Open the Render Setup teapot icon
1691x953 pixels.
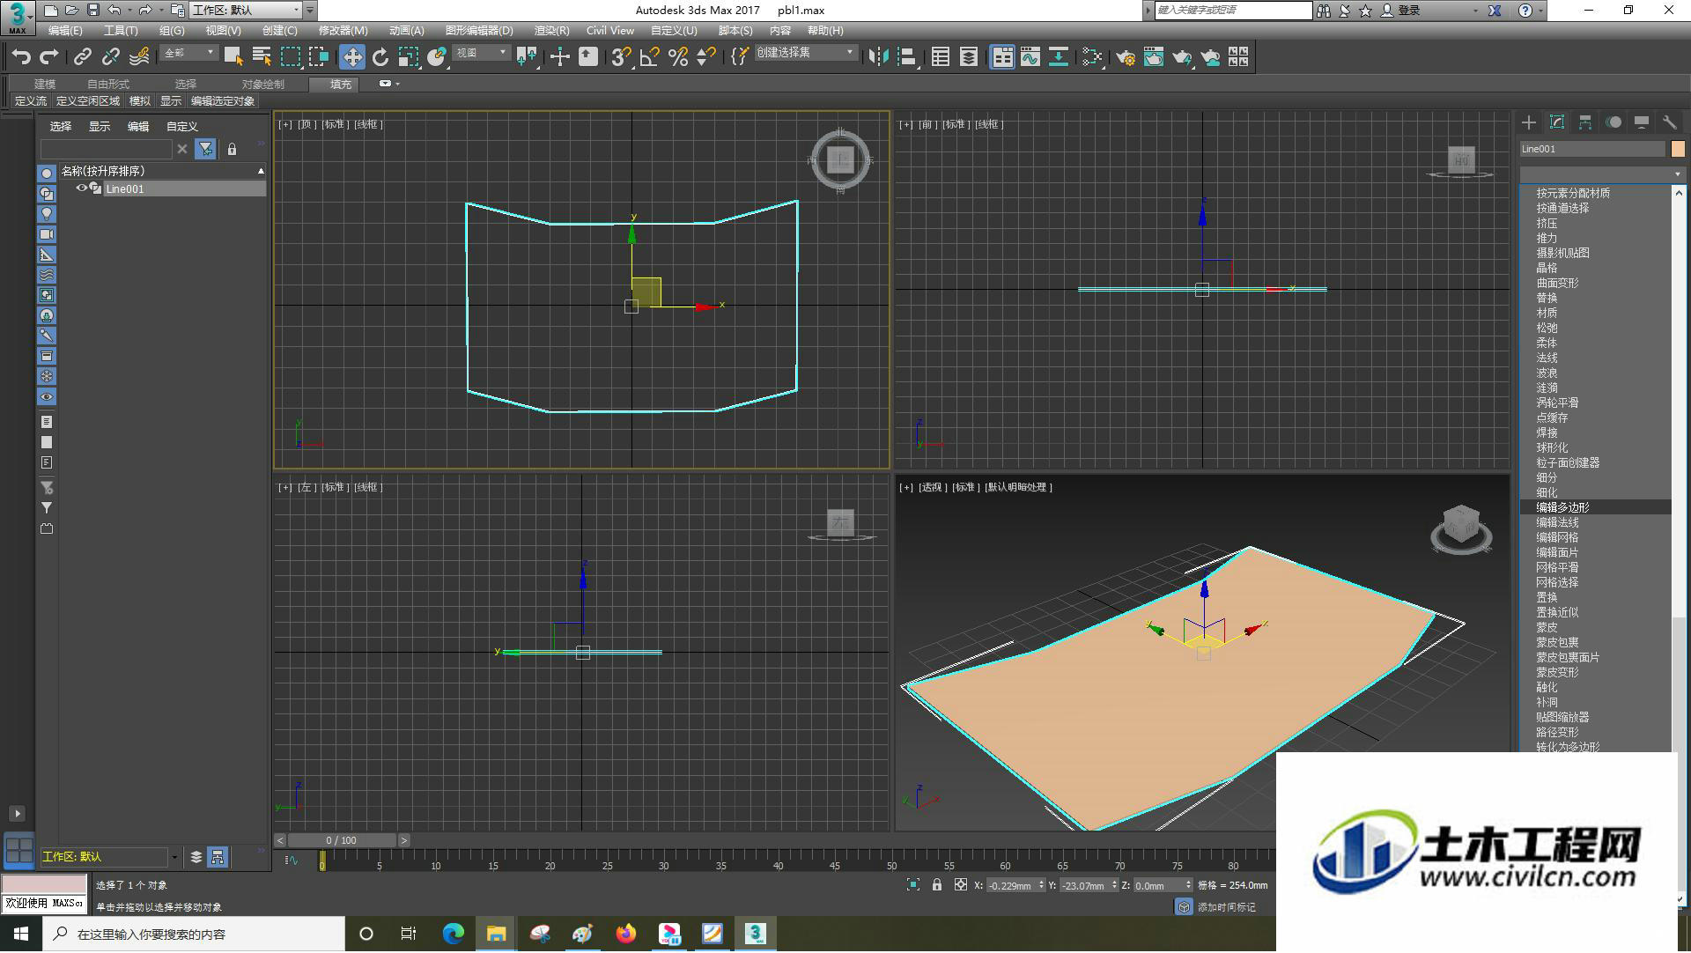pos(1126,57)
